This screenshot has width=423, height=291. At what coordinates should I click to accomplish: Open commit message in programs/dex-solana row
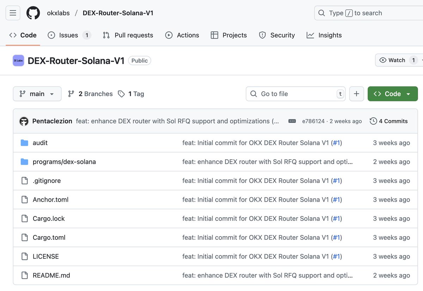pos(268,162)
